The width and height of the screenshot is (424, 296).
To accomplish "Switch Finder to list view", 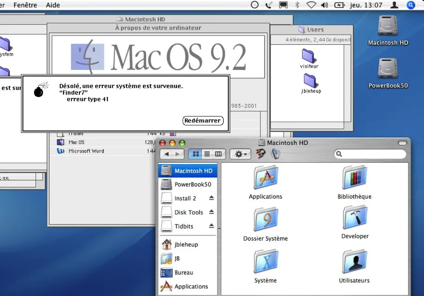I will pyautogui.click(x=207, y=154).
